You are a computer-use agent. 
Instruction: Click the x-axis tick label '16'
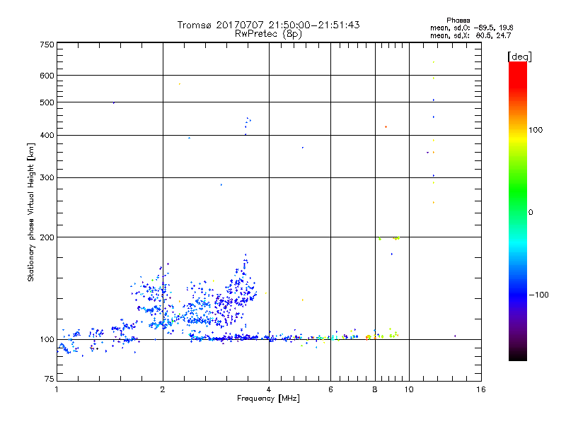[481, 389]
